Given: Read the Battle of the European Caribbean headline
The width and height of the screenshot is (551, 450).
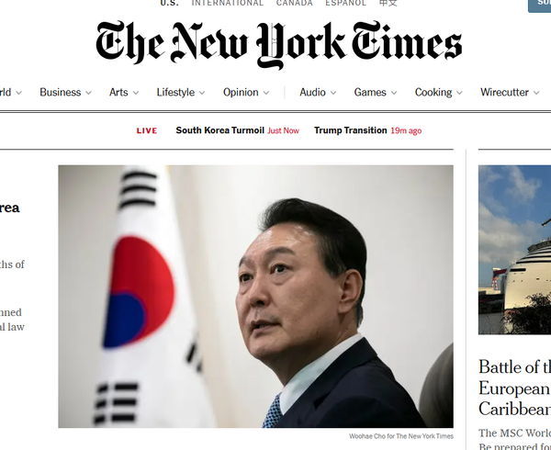Looking at the screenshot, I should (514, 388).
